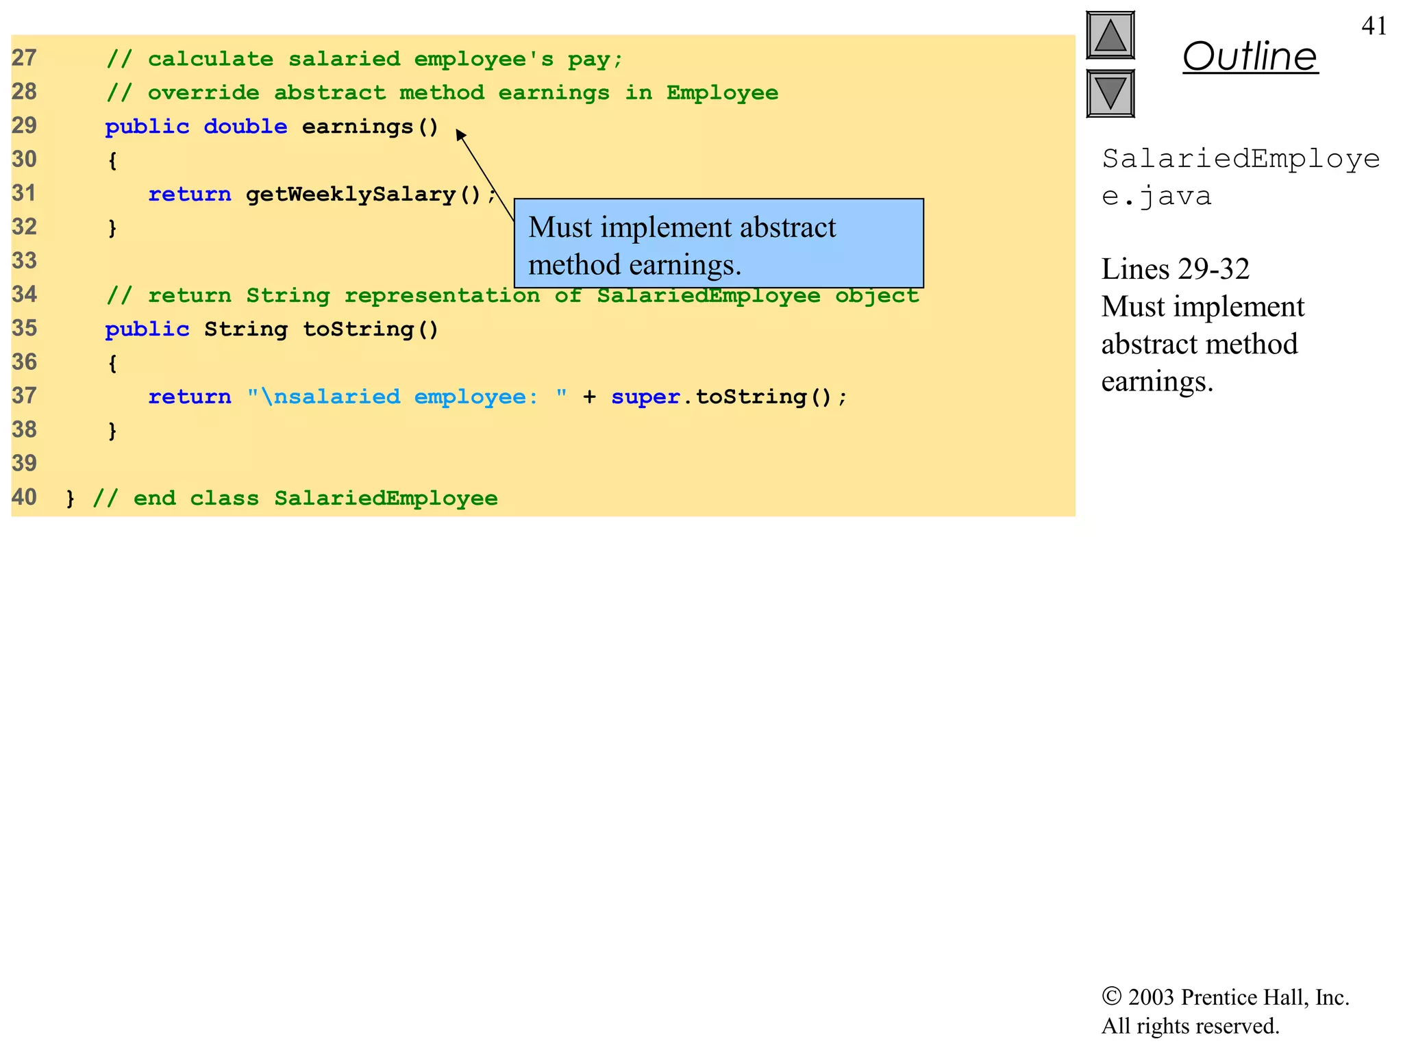1403x1052 pixels.
Task: Click line number 40 in the gutter
Action: (25, 497)
